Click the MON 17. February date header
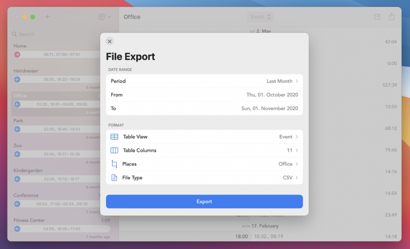 (x=260, y=226)
